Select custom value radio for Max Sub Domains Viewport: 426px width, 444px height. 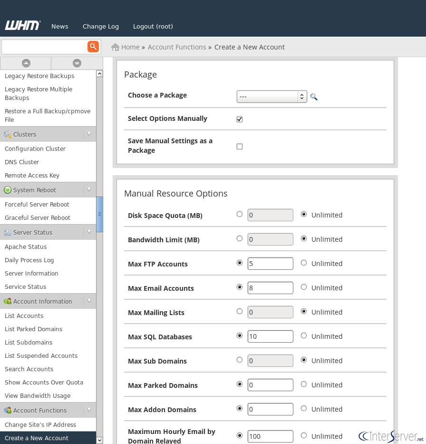click(240, 360)
